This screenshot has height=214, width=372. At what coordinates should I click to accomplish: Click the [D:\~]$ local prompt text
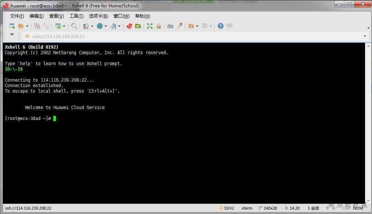(x=14, y=69)
